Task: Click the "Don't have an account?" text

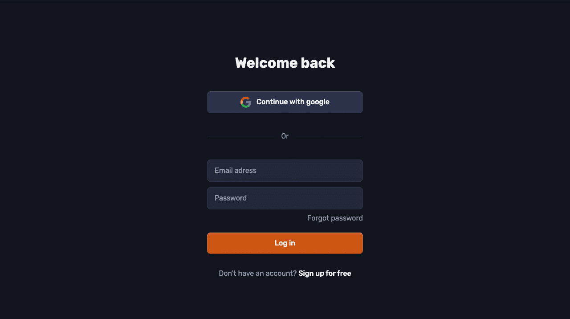Action: tap(257, 273)
